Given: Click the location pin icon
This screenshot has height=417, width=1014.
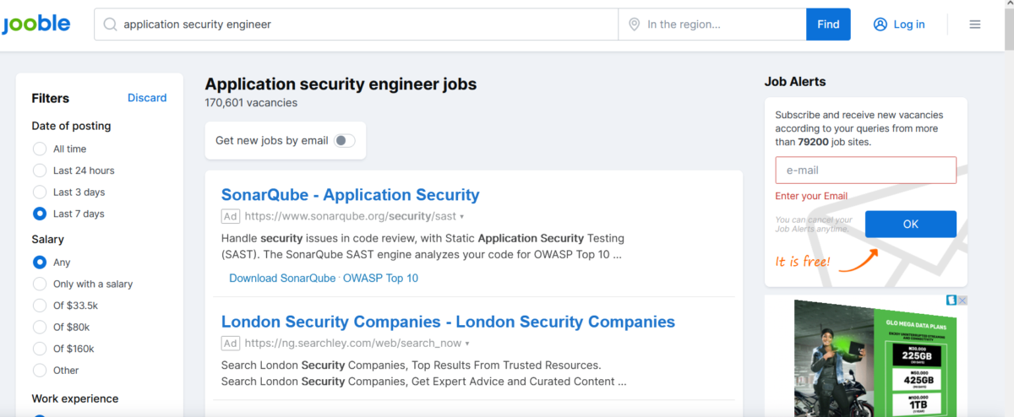Looking at the screenshot, I should tap(634, 24).
